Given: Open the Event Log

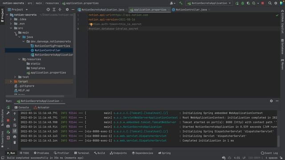Looking at the screenshot, I should click(269, 153).
